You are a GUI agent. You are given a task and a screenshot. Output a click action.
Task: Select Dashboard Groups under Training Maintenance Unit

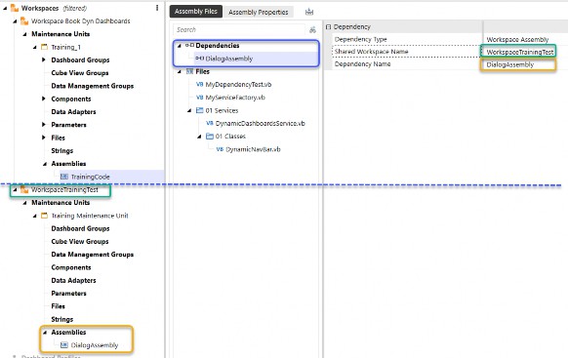[80, 228]
